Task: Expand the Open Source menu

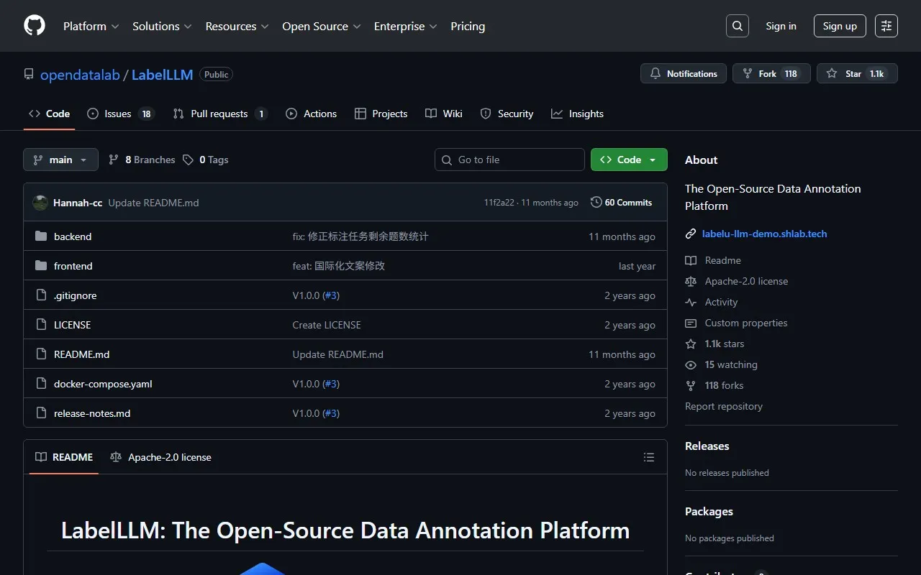Action: [321, 26]
